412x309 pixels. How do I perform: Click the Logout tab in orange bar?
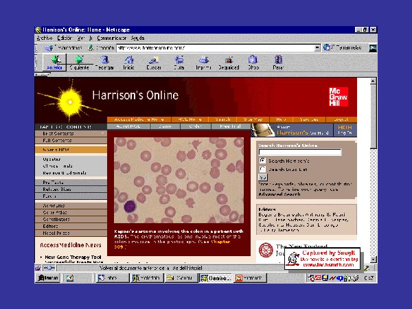(341, 119)
